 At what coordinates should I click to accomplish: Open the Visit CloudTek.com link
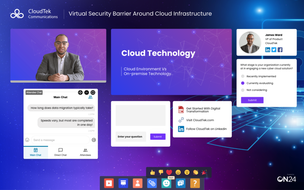(x=200, y=120)
